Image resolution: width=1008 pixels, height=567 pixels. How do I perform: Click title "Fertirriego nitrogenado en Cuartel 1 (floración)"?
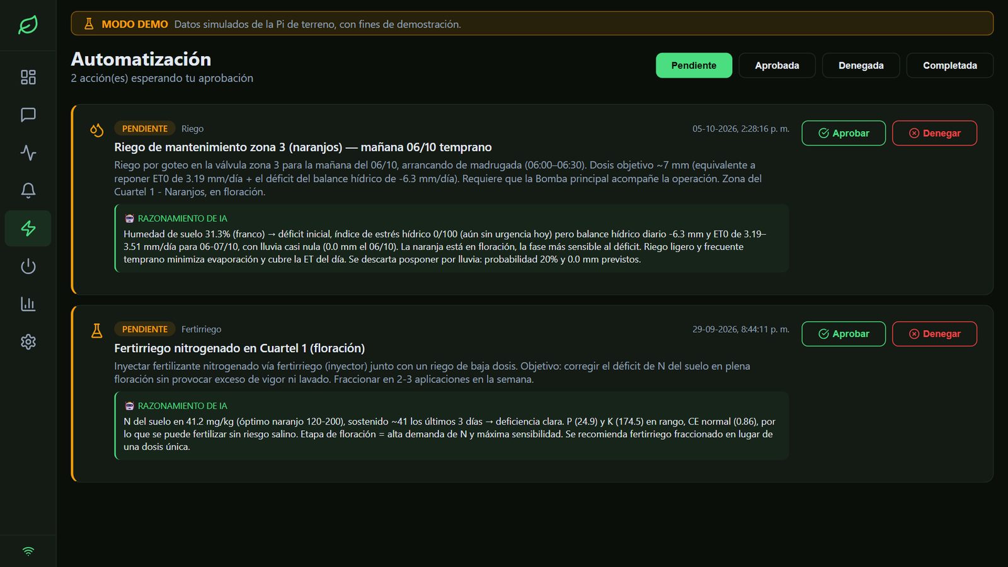[239, 348]
